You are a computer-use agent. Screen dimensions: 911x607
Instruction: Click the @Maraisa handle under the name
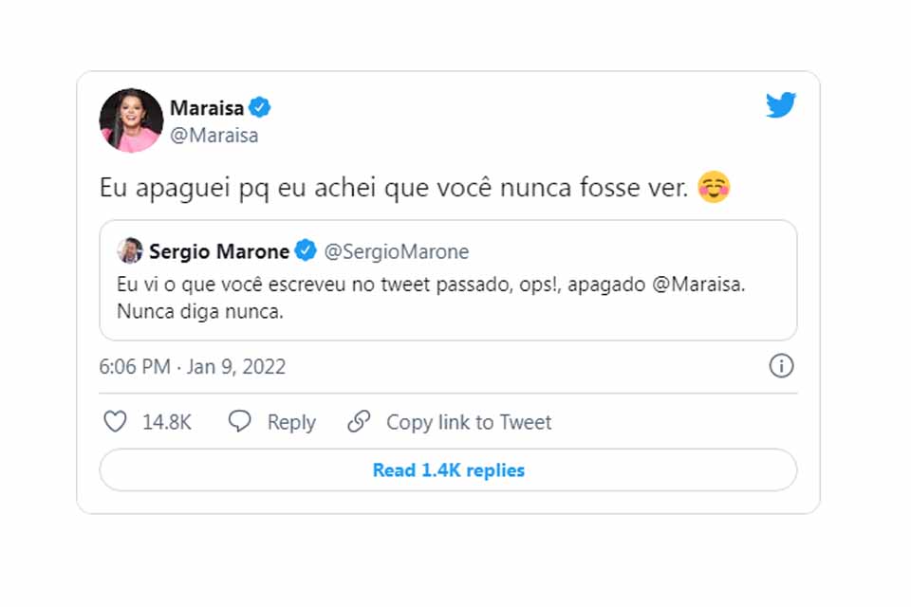click(x=214, y=136)
